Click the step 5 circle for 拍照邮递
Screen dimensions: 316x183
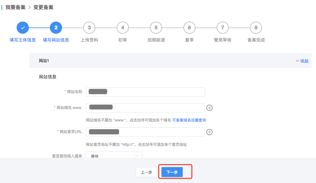tap(156, 28)
